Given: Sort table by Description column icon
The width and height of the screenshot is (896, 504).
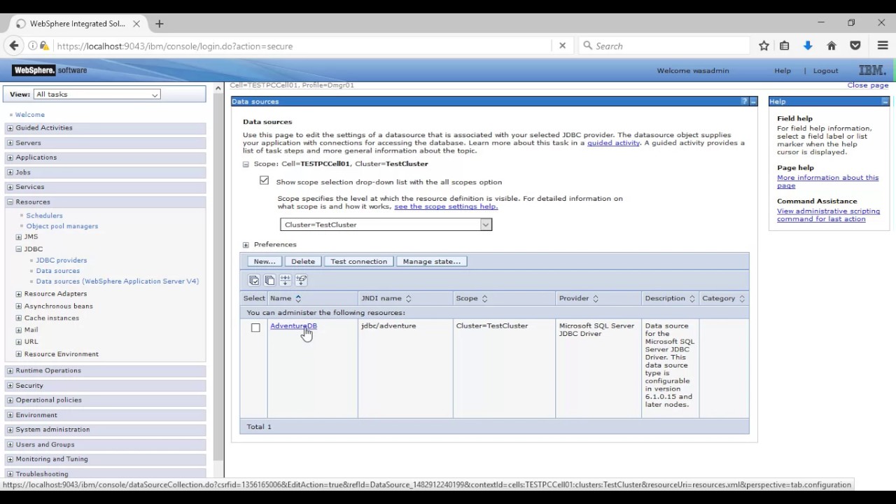Looking at the screenshot, I should (692, 298).
